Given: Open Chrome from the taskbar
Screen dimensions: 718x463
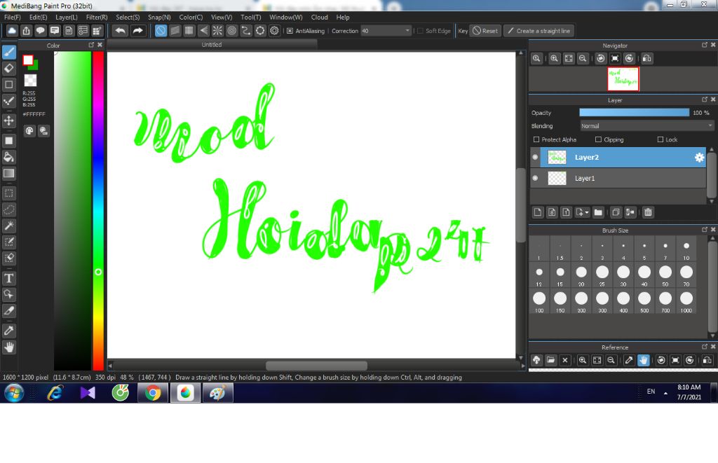Looking at the screenshot, I should (x=152, y=392).
